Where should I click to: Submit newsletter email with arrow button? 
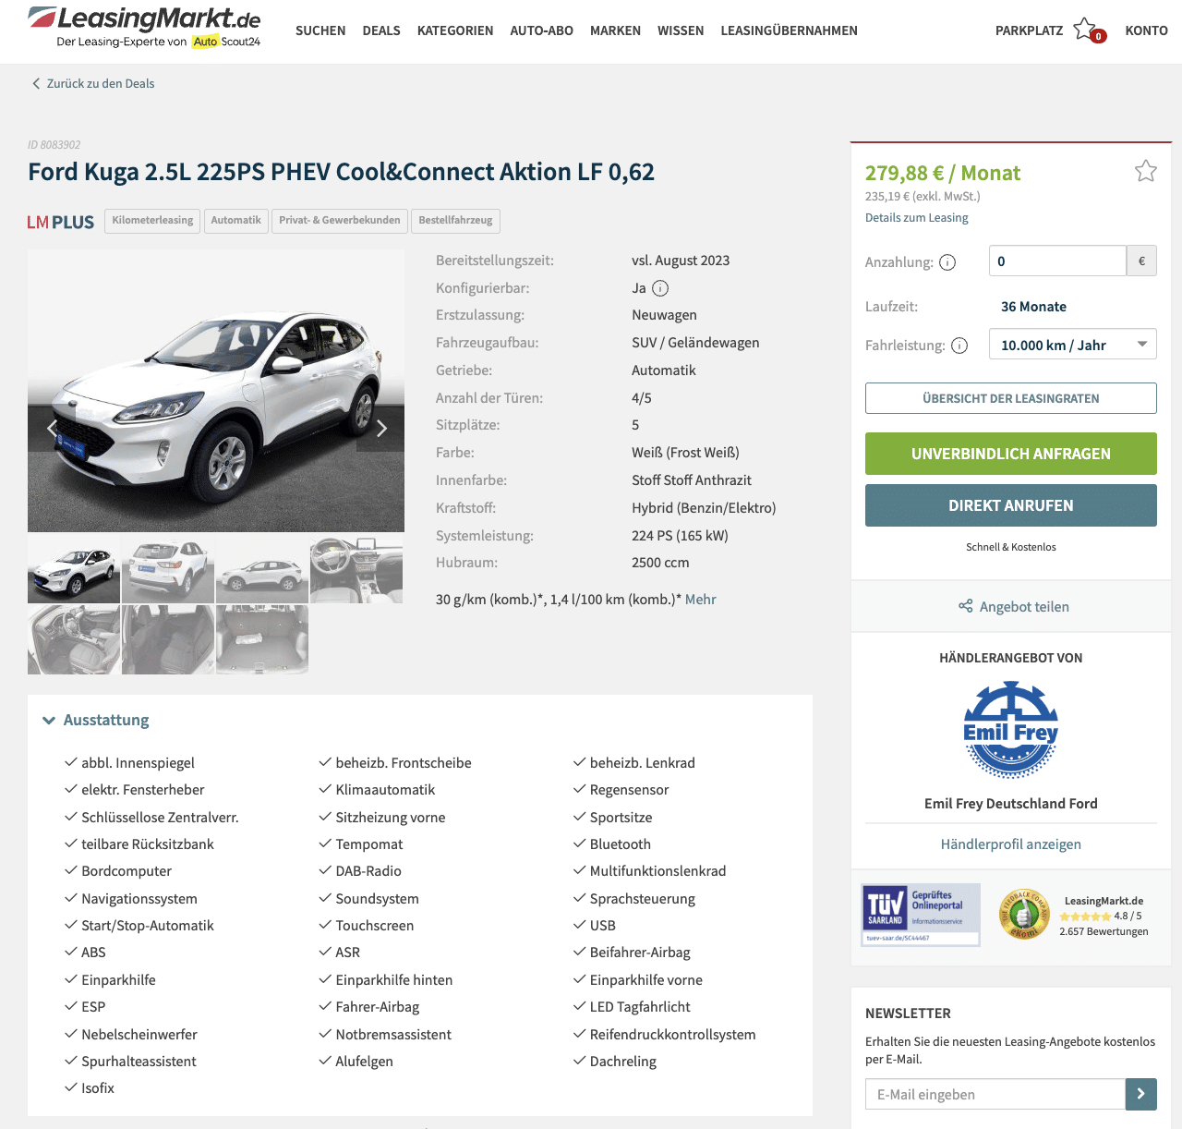[x=1141, y=1094]
